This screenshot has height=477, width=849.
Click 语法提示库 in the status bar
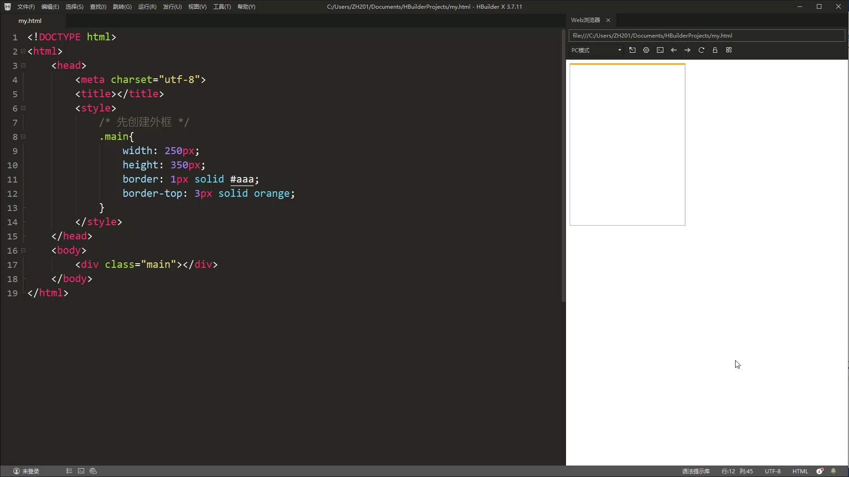pos(696,471)
